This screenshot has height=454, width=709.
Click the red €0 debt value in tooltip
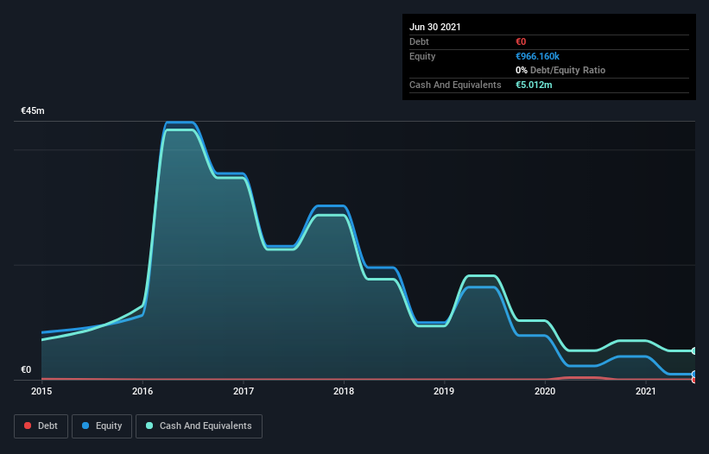click(521, 41)
